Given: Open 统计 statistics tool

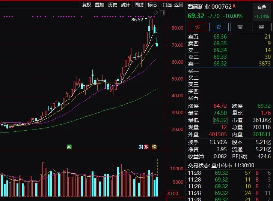Looking at the screenshot, I should tap(125, 5).
